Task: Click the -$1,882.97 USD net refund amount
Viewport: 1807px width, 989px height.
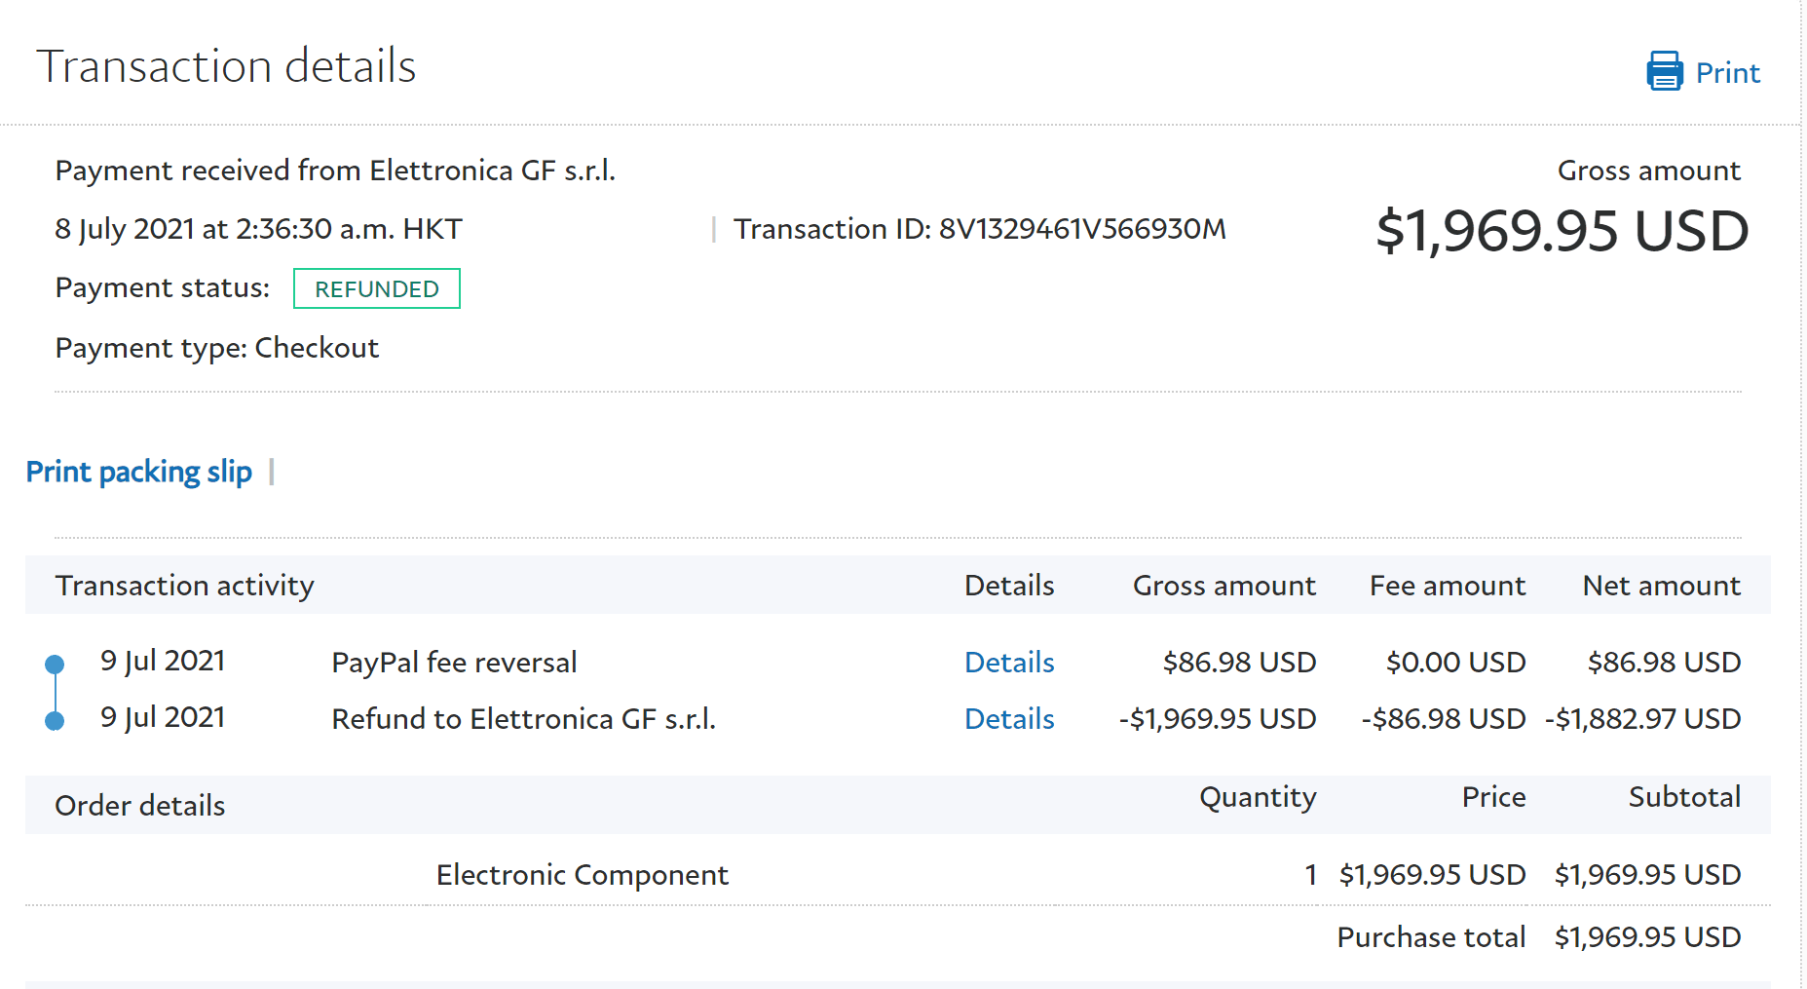Action: pyautogui.click(x=1642, y=719)
